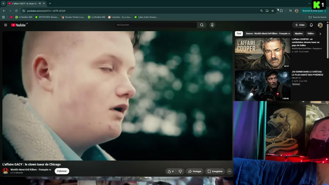This screenshot has height=185, width=329.
Task: Click the J'AI DORMI DANS LE CHÂTEAU title
Action: (x=307, y=73)
